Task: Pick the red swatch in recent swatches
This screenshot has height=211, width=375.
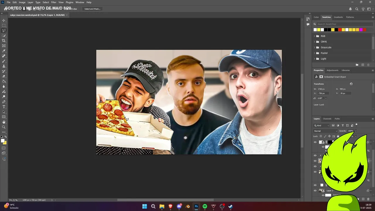Action: (340, 30)
